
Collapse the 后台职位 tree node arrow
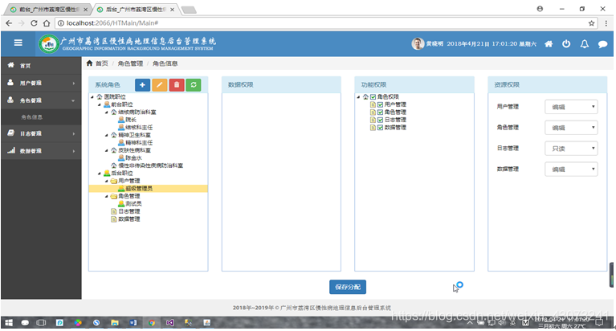(100, 174)
